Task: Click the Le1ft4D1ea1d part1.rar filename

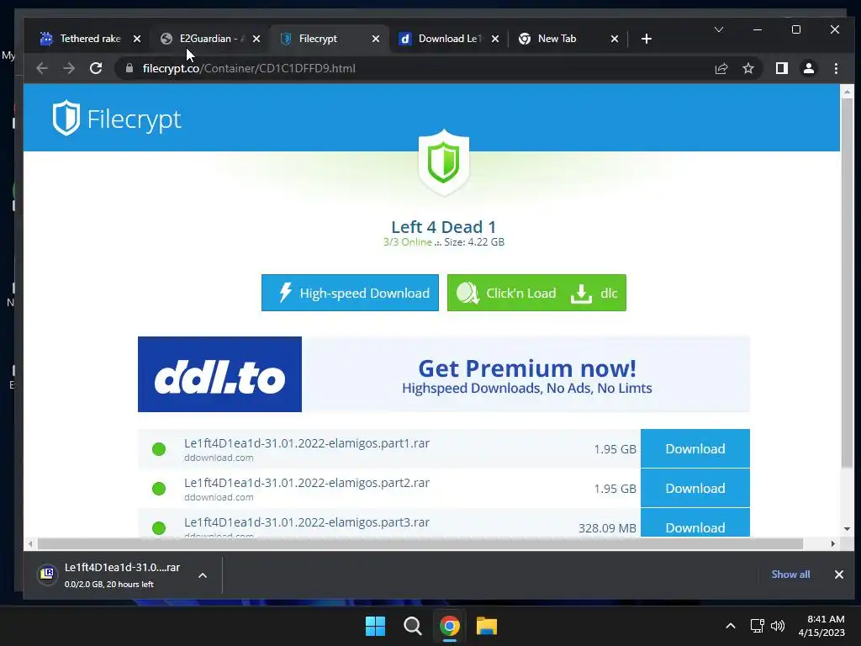Action: [x=306, y=443]
